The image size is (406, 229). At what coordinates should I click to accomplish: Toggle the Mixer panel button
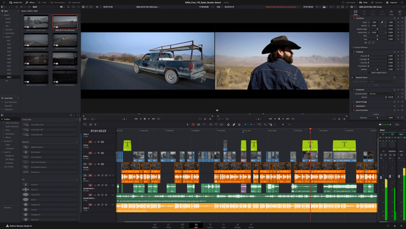(364, 2)
